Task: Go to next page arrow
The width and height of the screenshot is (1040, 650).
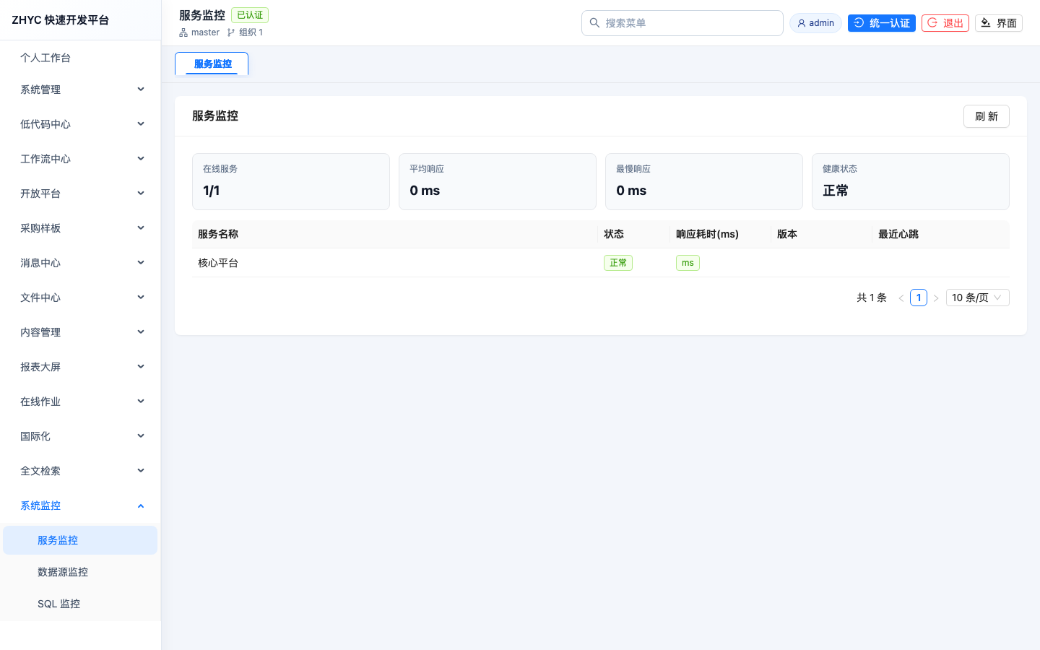Action: (x=936, y=298)
